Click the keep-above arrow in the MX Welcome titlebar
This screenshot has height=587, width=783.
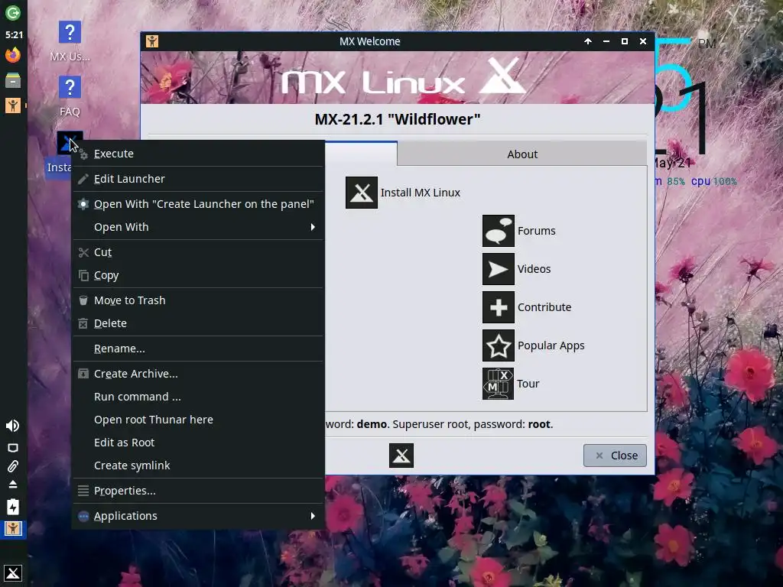pyautogui.click(x=588, y=41)
